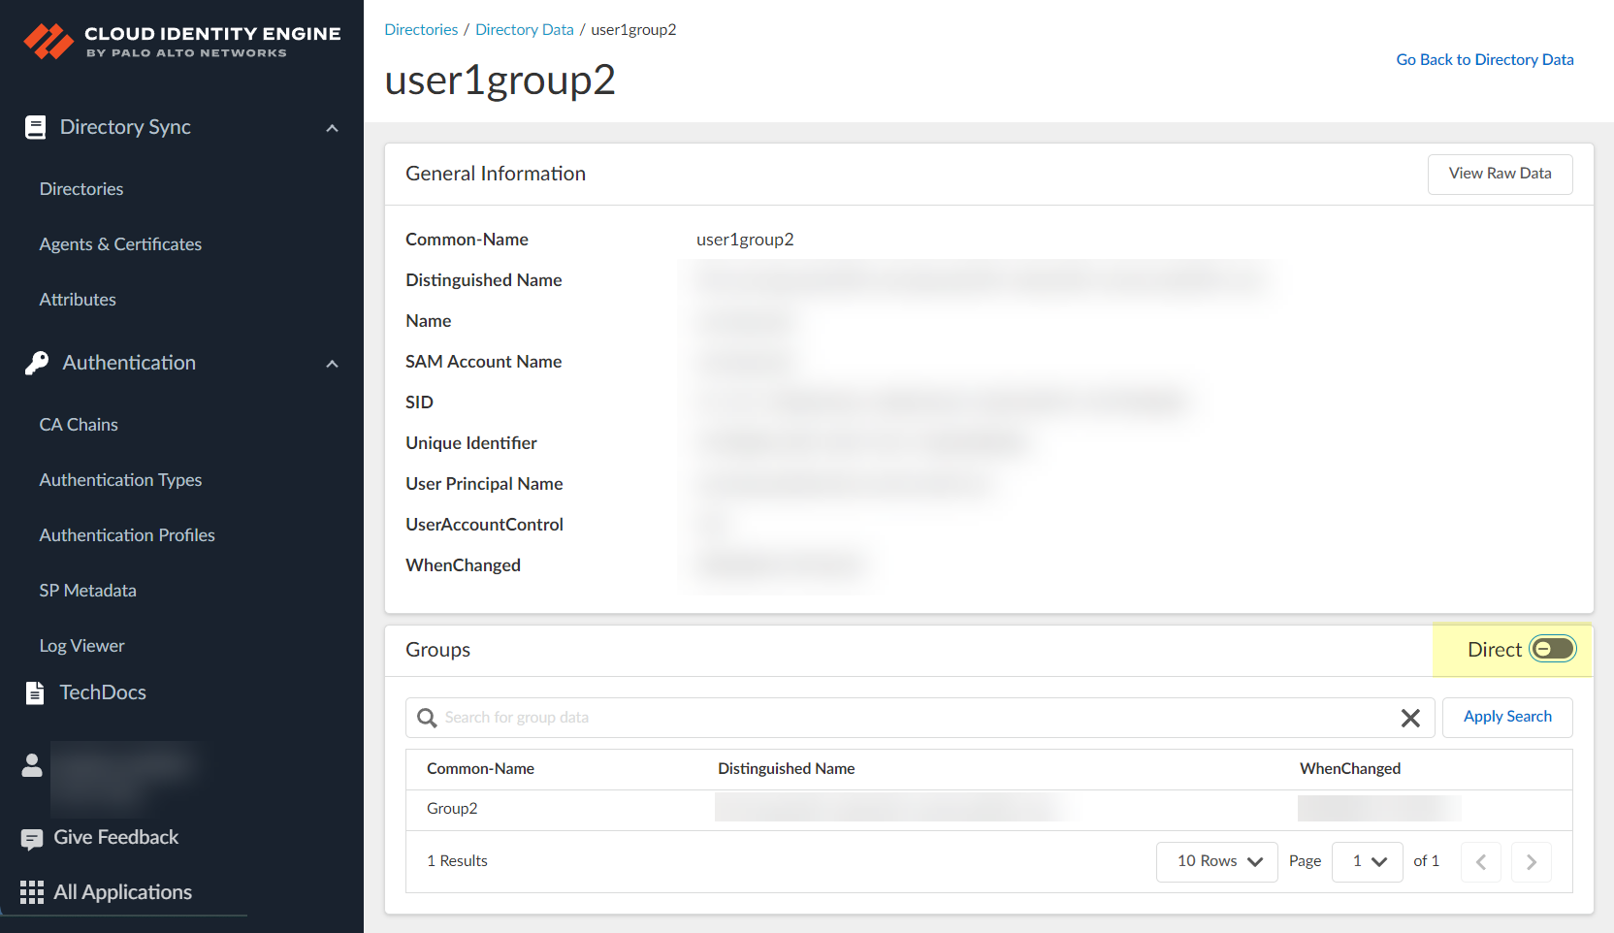1614x933 pixels.
Task: Toggle the Direct groups switch
Action: click(x=1552, y=649)
